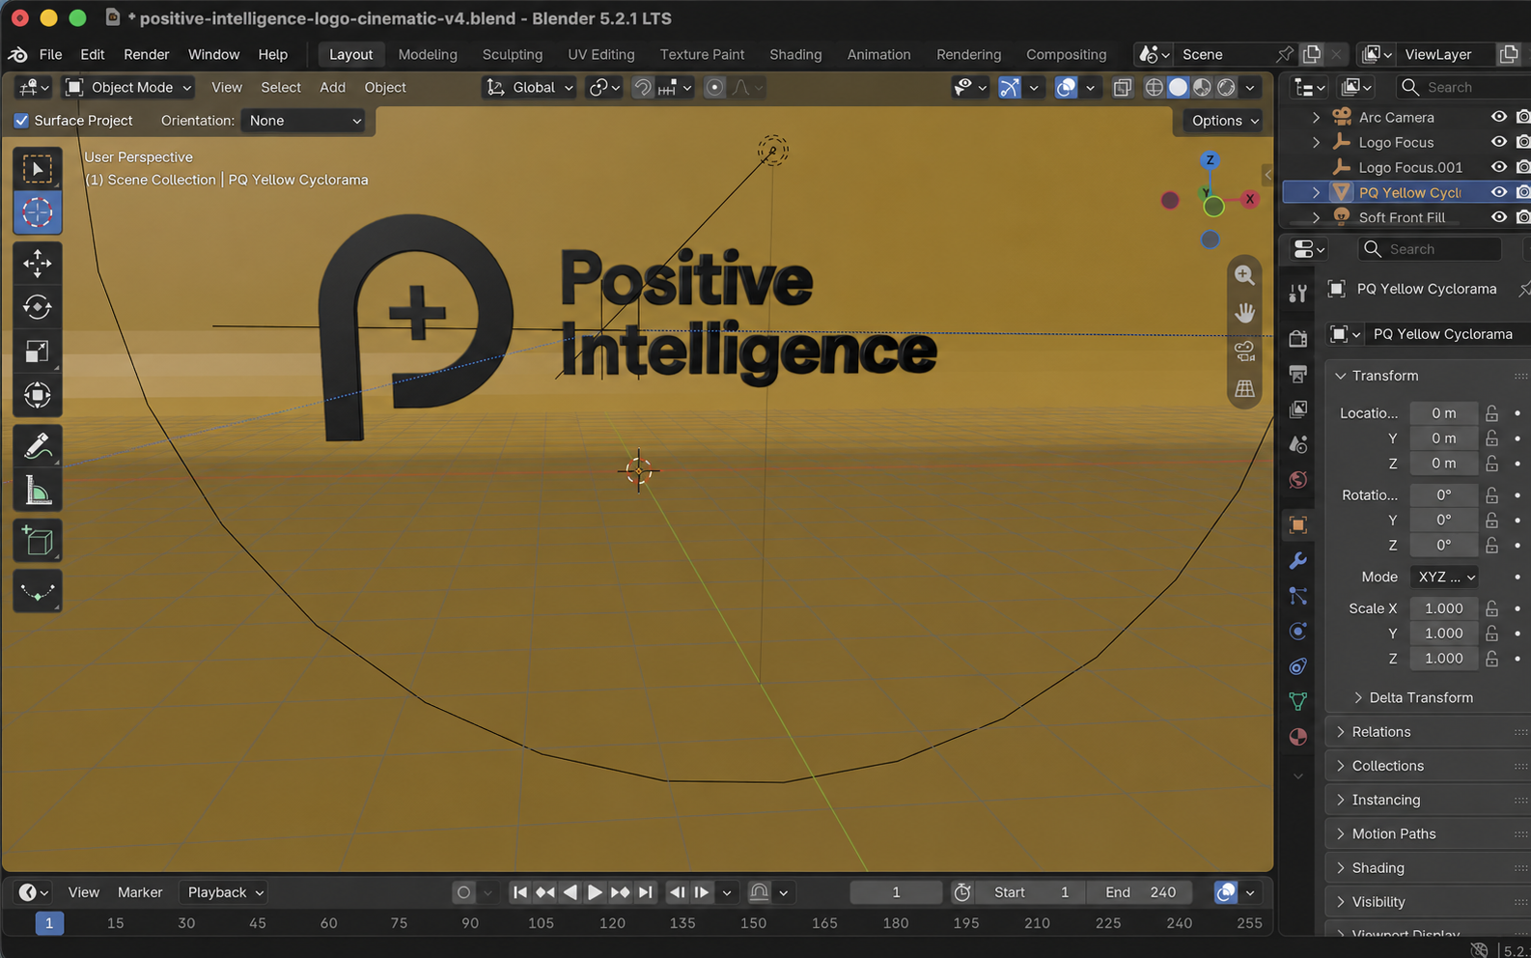This screenshot has height=958, width=1531.
Task: Activate the Transform tool
Action: coord(38,395)
